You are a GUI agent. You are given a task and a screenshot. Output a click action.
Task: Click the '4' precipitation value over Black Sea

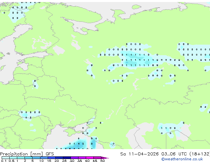click(x=79, y=144)
